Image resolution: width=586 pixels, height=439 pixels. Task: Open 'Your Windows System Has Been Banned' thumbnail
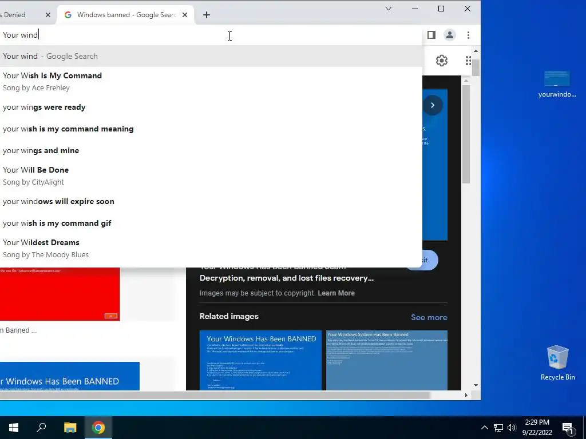(x=387, y=360)
